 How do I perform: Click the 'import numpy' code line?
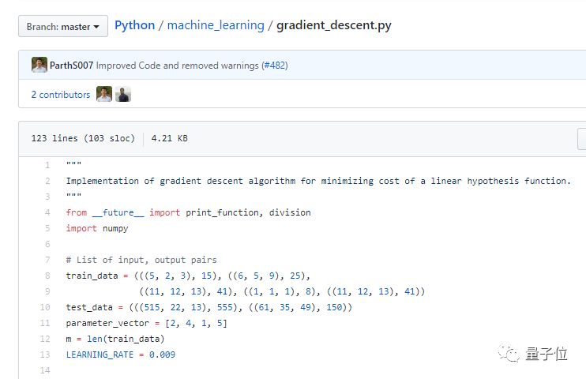click(97, 228)
